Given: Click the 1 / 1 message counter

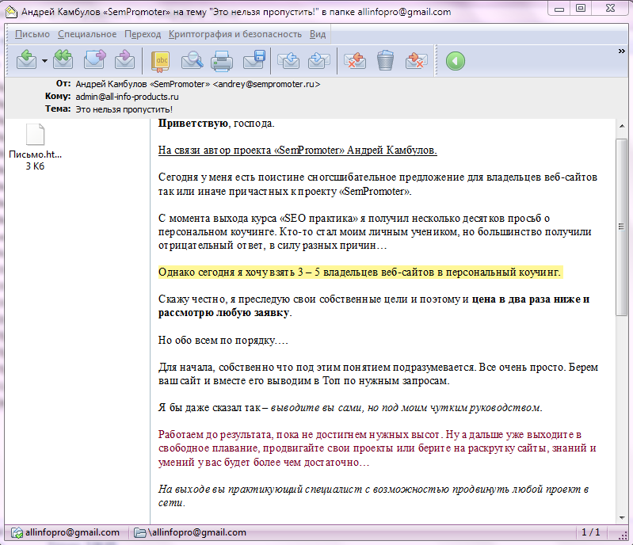Looking at the screenshot, I should [590, 532].
